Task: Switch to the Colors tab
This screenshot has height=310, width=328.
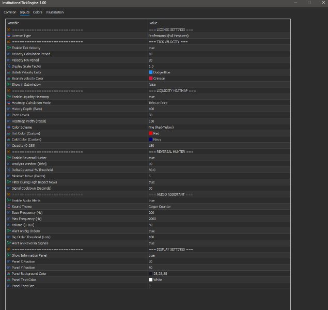Action: (37, 12)
